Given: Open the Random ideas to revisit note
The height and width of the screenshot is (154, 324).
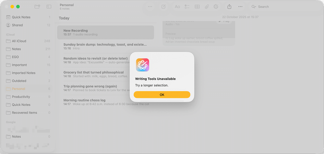Looking at the screenshot, I should coord(106,60).
